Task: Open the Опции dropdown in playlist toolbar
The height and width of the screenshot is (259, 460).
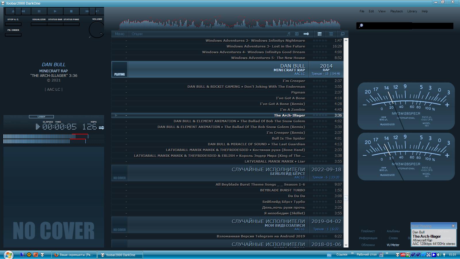Action: point(137,34)
